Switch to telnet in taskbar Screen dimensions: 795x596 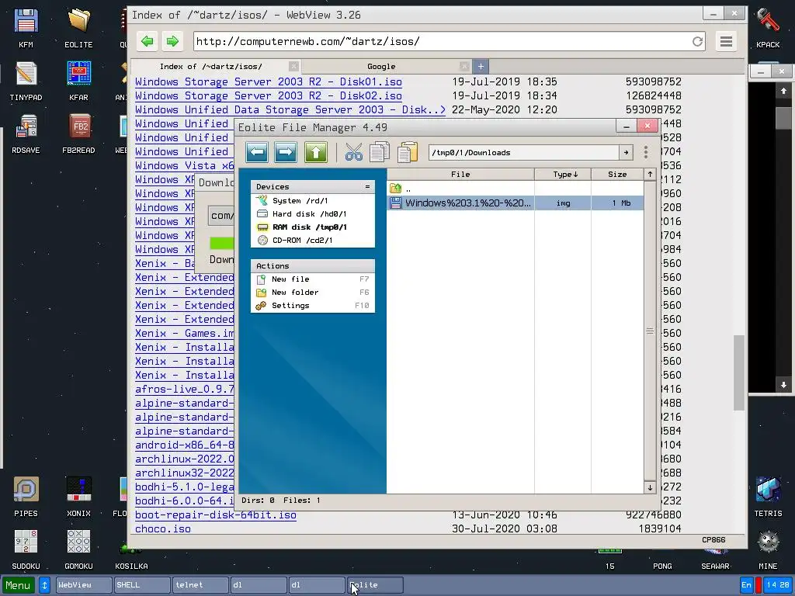[x=200, y=585]
